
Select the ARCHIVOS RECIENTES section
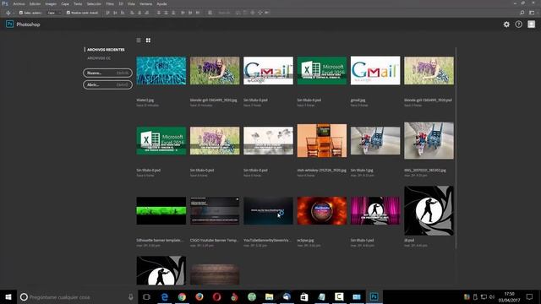(x=106, y=50)
